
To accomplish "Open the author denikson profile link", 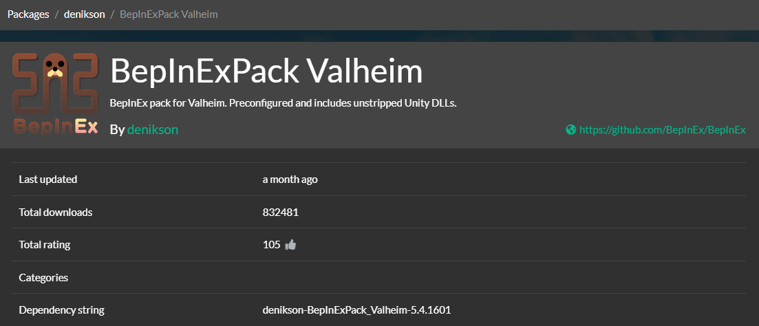I will coord(152,129).
